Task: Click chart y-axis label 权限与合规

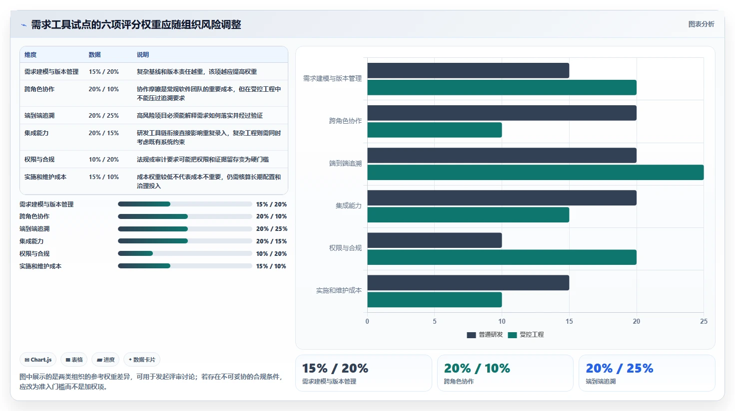Action: [345, 248]
